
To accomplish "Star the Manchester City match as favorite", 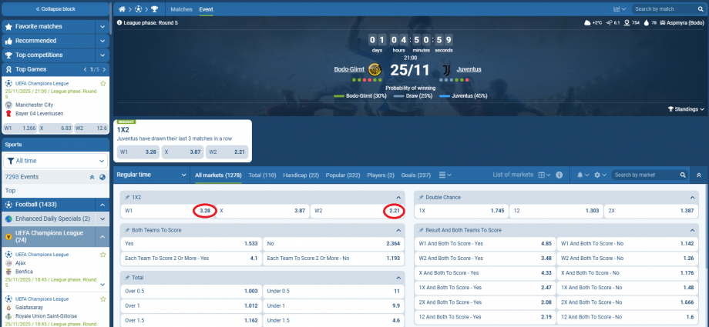I will pyautogui.click(x=102, y=82).
